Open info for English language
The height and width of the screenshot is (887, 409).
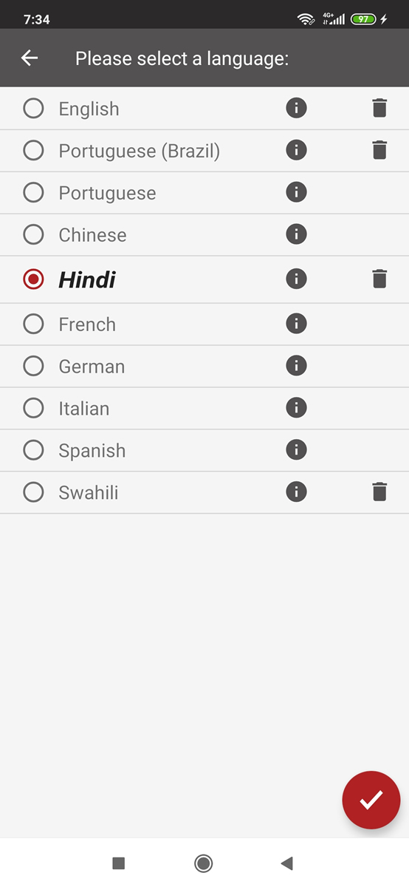point(296,109)
